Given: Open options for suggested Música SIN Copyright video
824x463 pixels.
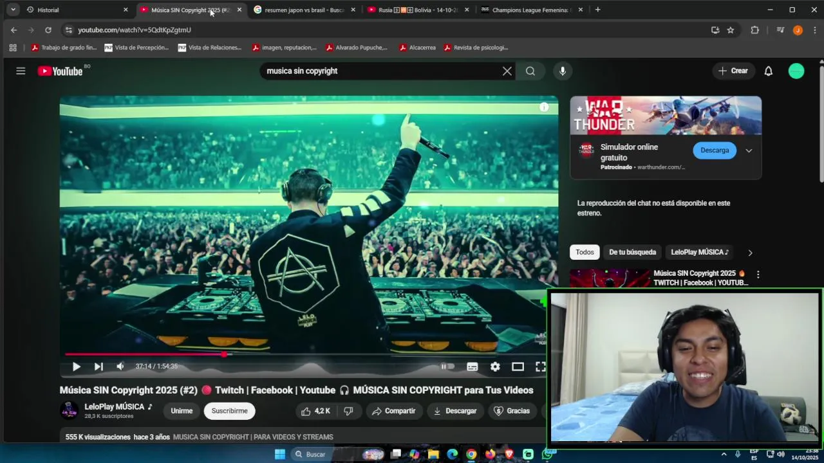Looking at the screenshot, I should (x=758, y=275).
